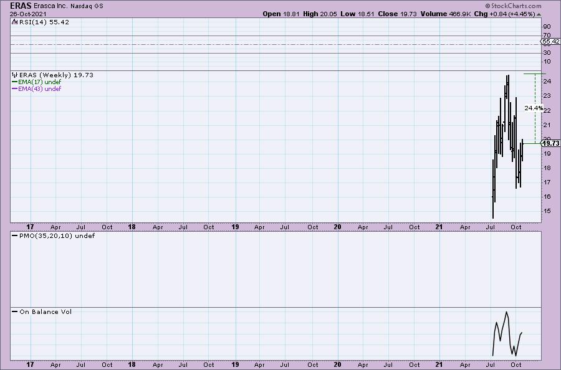The image size is (561, 370).
Task: Click the RSI indicator icon beside RSI(14)
Action: 14,22
